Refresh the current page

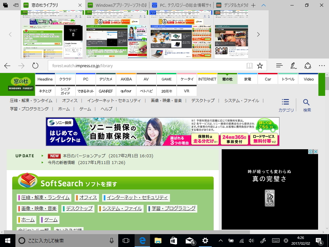(35, 66)
